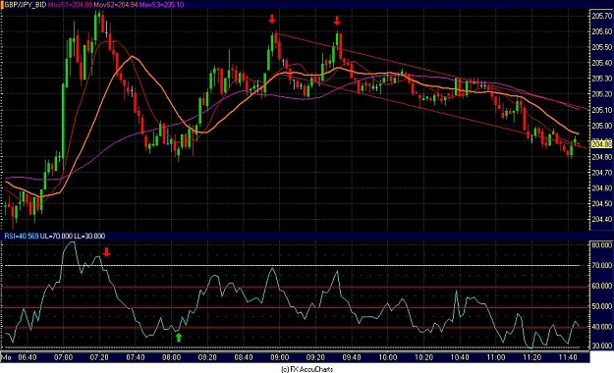The height and width of the screenshot is (373, 614).
Task: Click the 204.80 price axis label
Action: pos(601,157)
